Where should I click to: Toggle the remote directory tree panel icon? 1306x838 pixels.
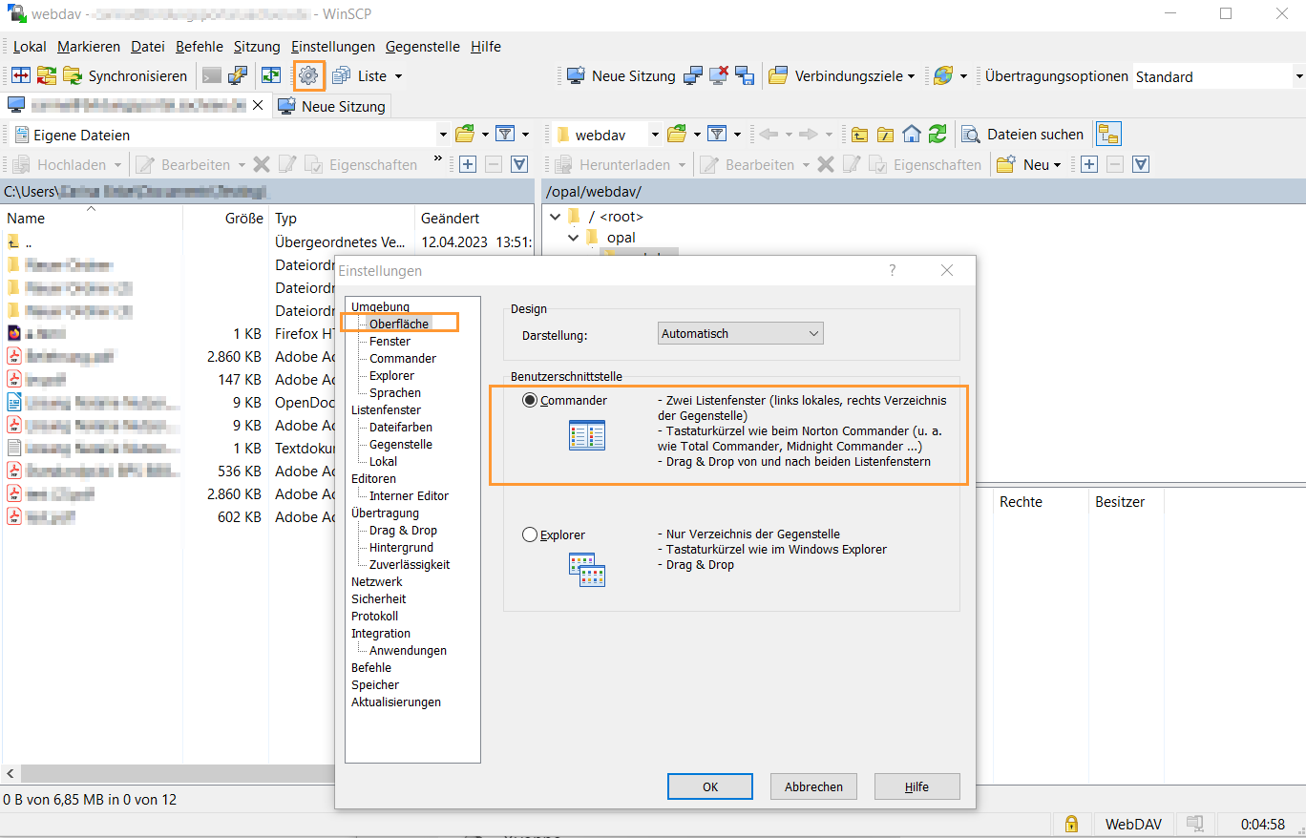coord(1108,134)
